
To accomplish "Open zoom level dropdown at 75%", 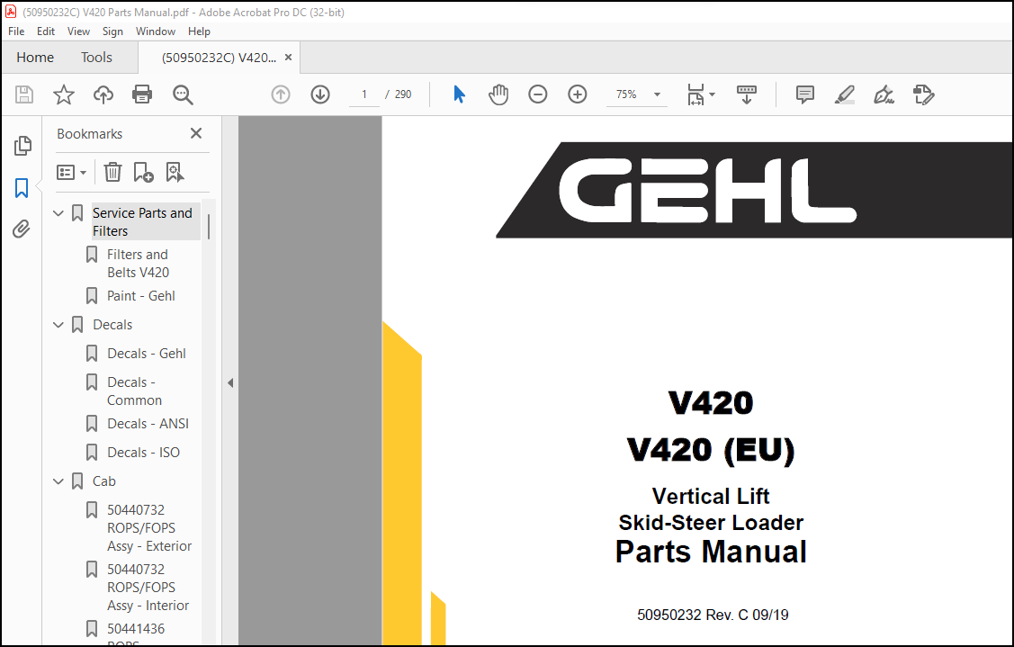I will 657,94.
